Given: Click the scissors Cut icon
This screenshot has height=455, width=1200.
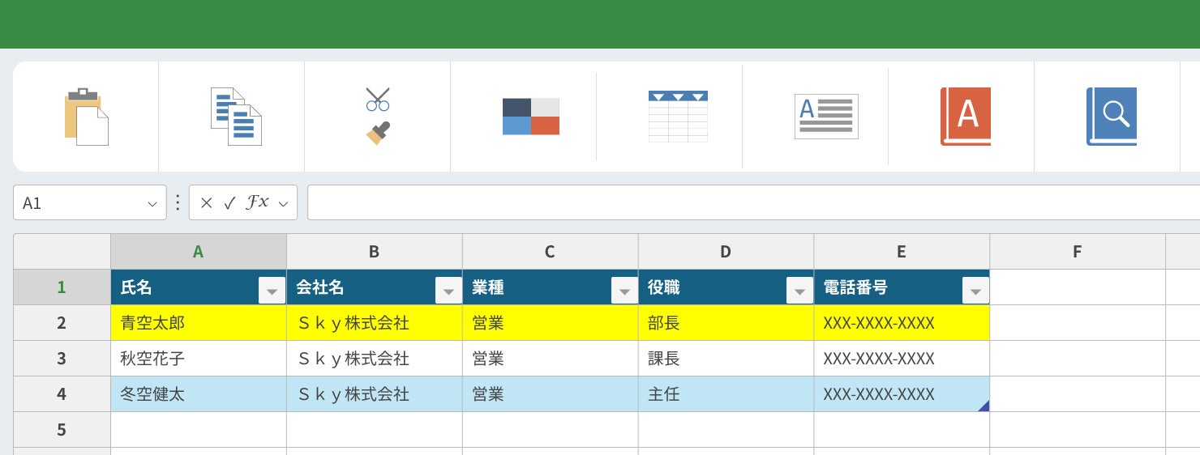Looking at the screenshot, I should (x=378, y=99).
